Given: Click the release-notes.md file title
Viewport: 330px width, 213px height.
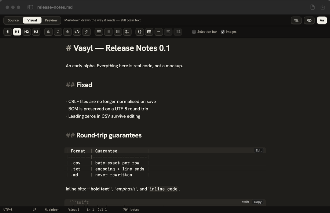Looking at the screenshot, I should (x=55, y=7).
